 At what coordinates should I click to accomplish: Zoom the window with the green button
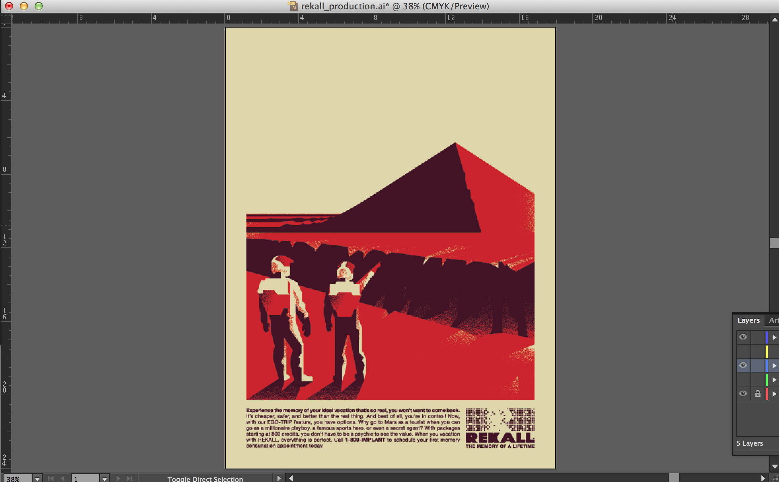click(39, 6)
